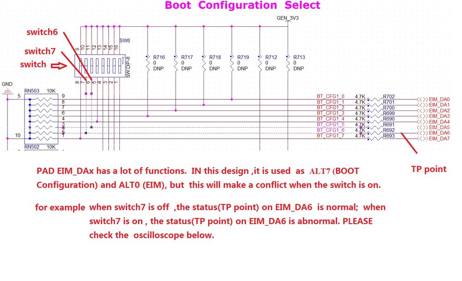Click the red switch6 annotation text
The image size is (462, 281).
42,32
